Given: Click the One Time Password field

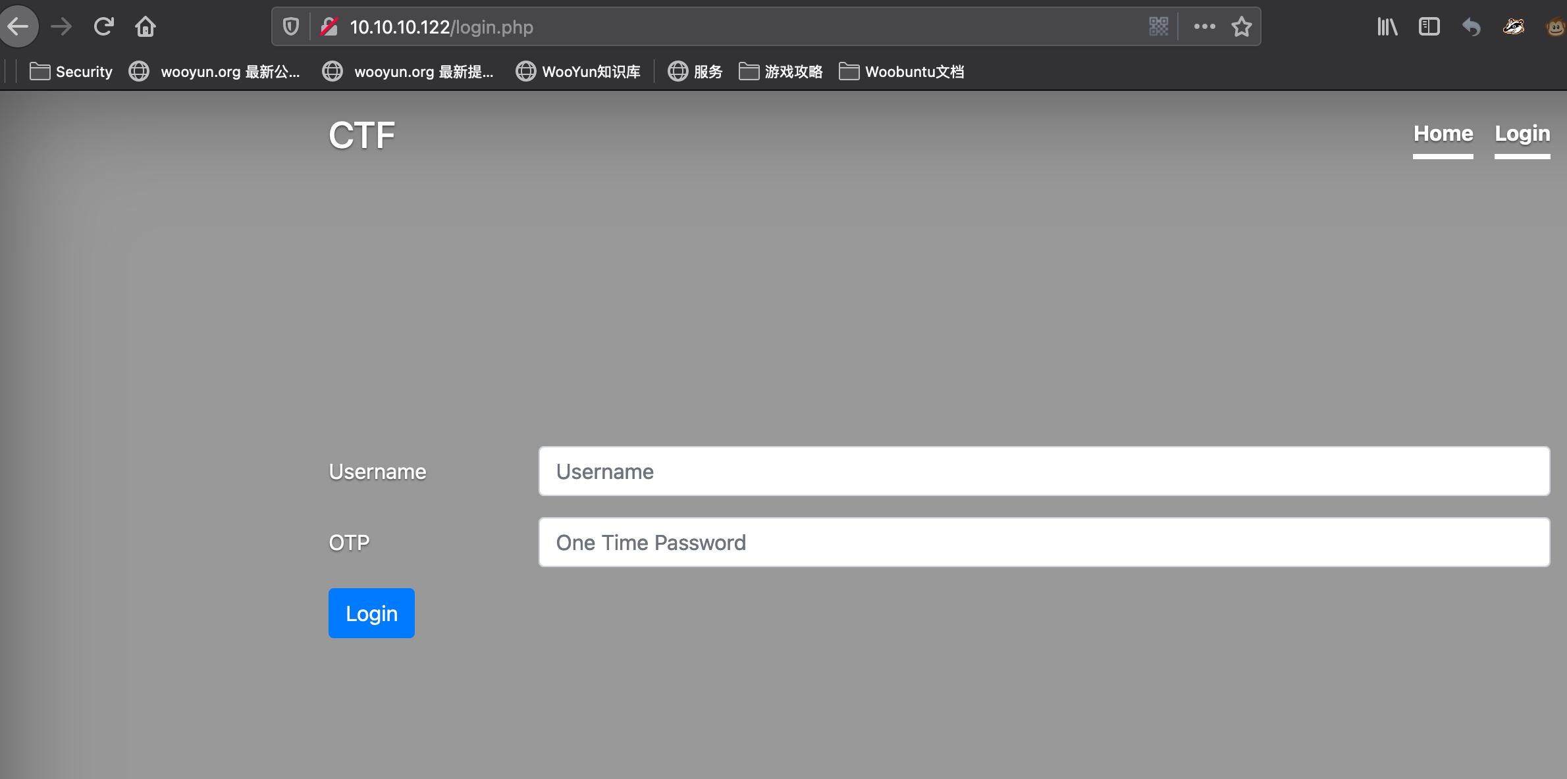Looking at the screenshot, I should pyautogui.click(x=1044, y=542).
